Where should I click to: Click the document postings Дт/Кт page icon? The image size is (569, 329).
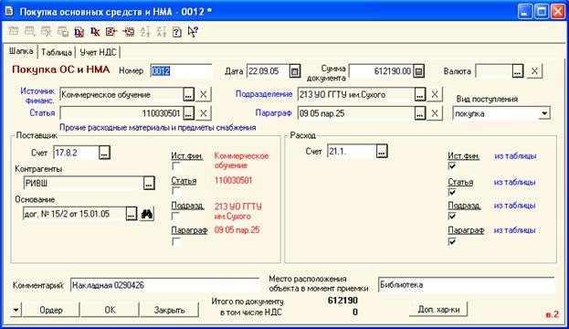click(79, 32)
